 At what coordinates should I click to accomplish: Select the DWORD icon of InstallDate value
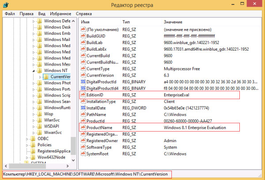(83, 108)
